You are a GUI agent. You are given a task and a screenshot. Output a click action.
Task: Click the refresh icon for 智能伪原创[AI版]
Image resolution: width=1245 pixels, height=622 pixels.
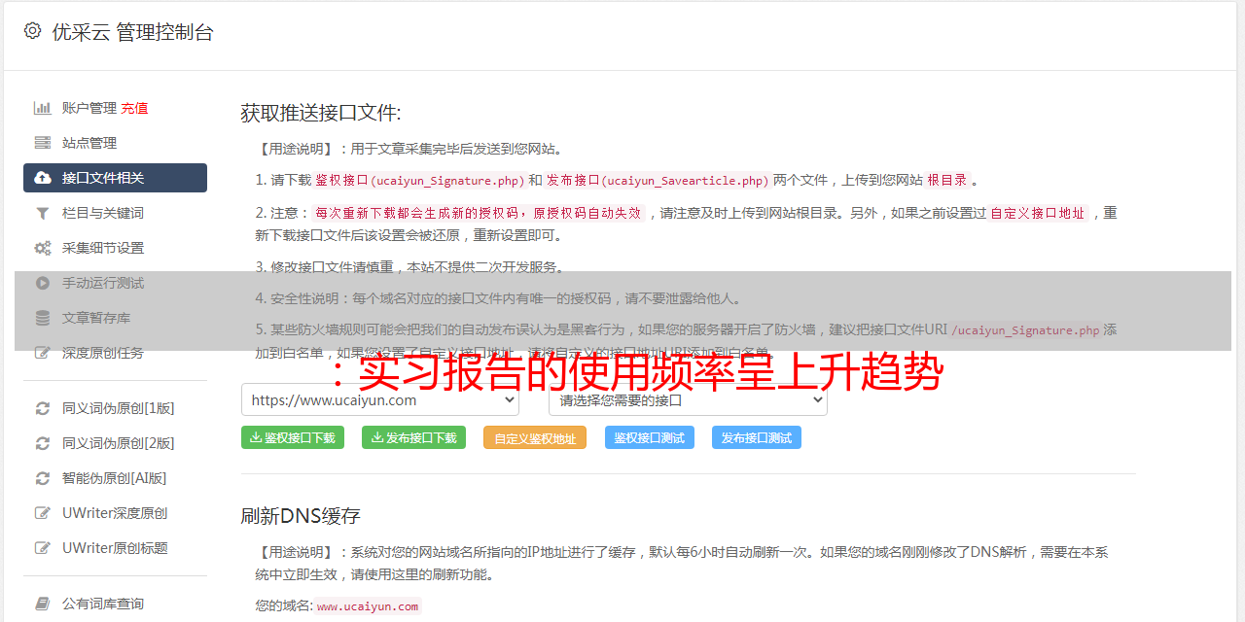[x=43, y=478]
